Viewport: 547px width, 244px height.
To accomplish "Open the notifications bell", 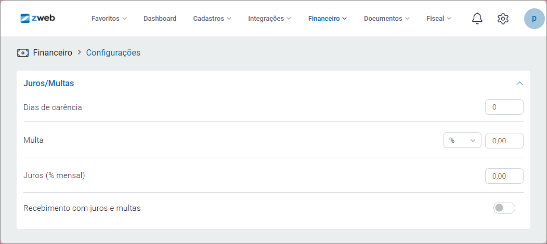I will click(477, 19).
